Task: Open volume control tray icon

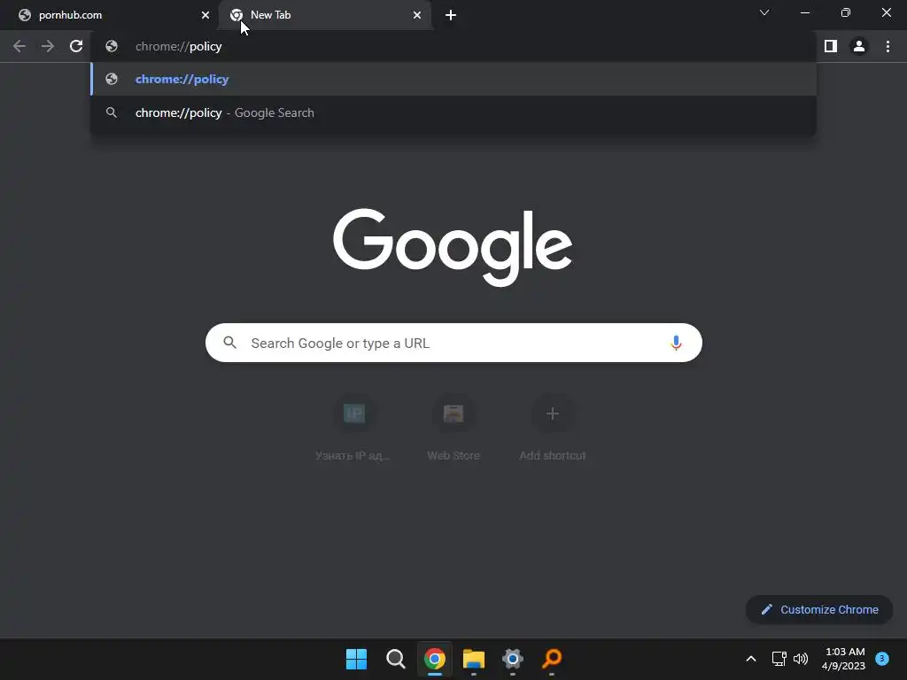Action: (x=801, y=659)
